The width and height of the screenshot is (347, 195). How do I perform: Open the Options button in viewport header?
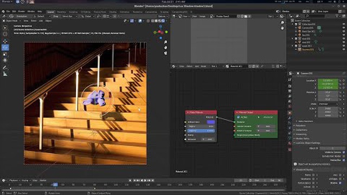[x=162, y=16]
